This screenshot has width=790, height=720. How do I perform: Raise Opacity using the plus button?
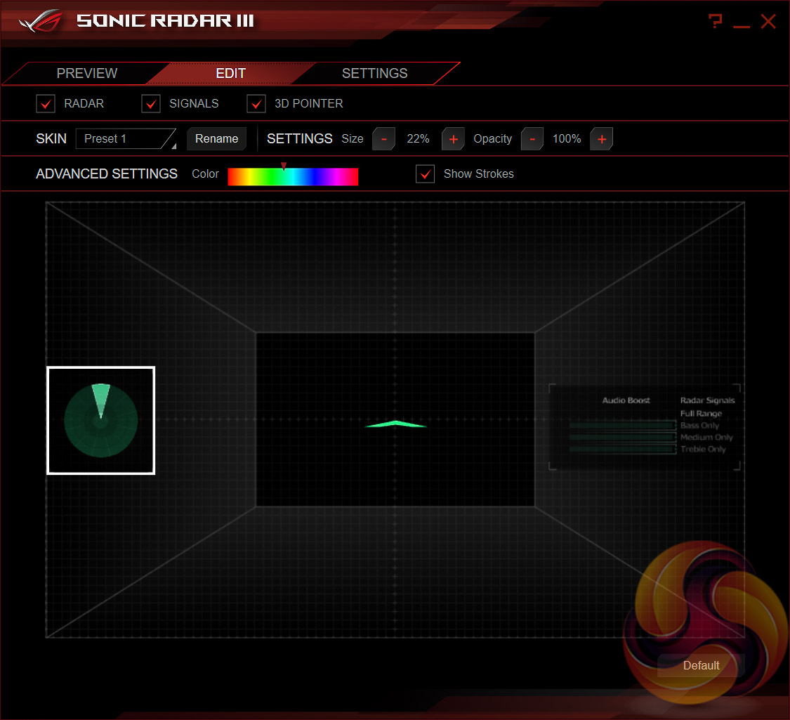coord(602,139)
